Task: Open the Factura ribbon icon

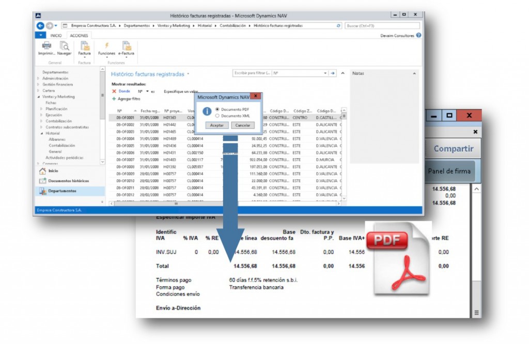Action: point(84,46)
